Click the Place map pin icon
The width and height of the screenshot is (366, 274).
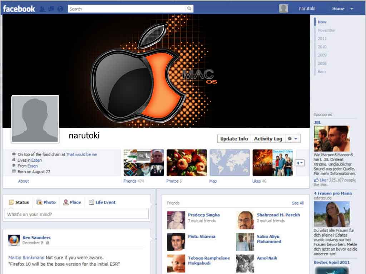point(66,202)
